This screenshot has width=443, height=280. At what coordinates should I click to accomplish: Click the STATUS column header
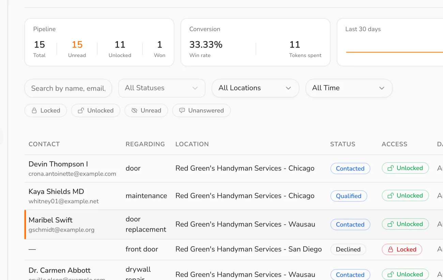click(x=343, y=144)
